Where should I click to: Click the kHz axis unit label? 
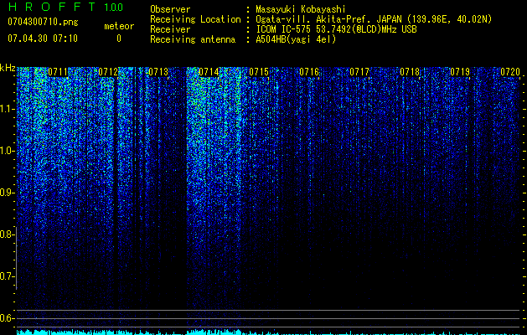tap(8, 68)
